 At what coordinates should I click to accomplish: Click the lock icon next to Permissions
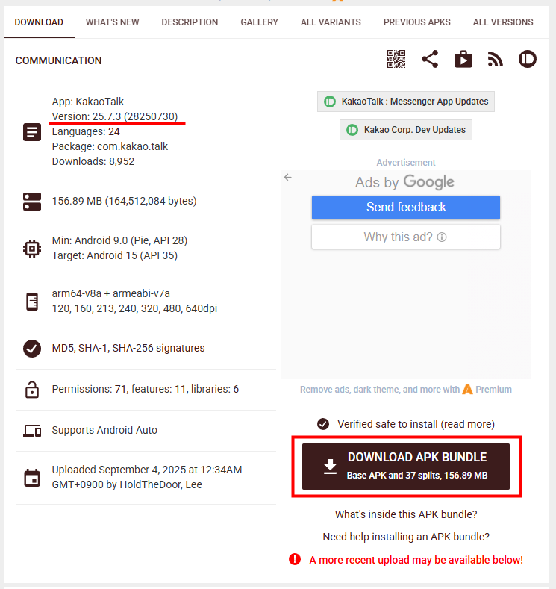pyautogui.click(x=32, y=390)
